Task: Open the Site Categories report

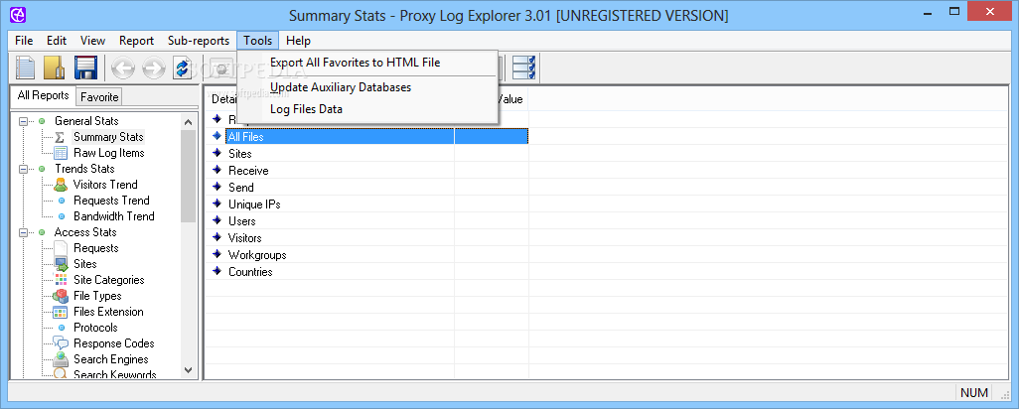Action: [108, 280]
